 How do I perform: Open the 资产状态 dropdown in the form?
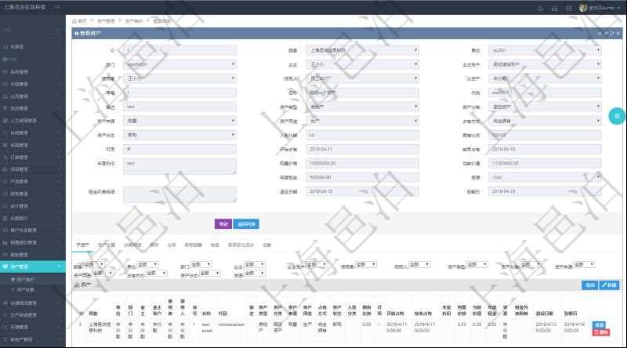tap(180, 135)
